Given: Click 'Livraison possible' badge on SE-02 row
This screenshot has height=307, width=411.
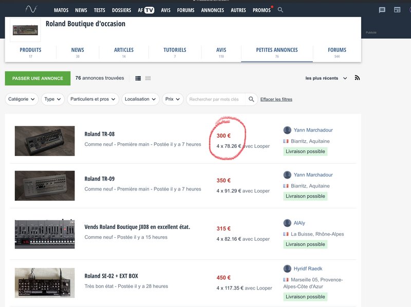Looking at the screenshot, I should [305, 297].
